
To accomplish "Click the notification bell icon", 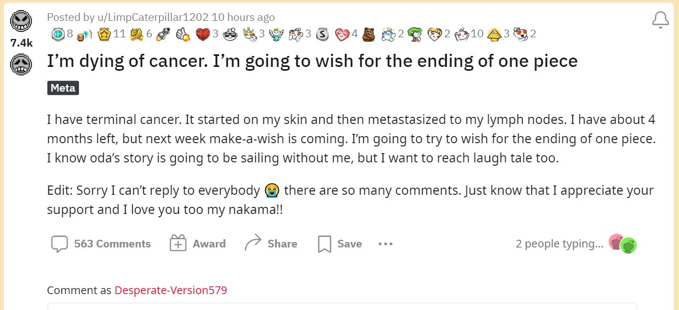I will tap(661, 20).
